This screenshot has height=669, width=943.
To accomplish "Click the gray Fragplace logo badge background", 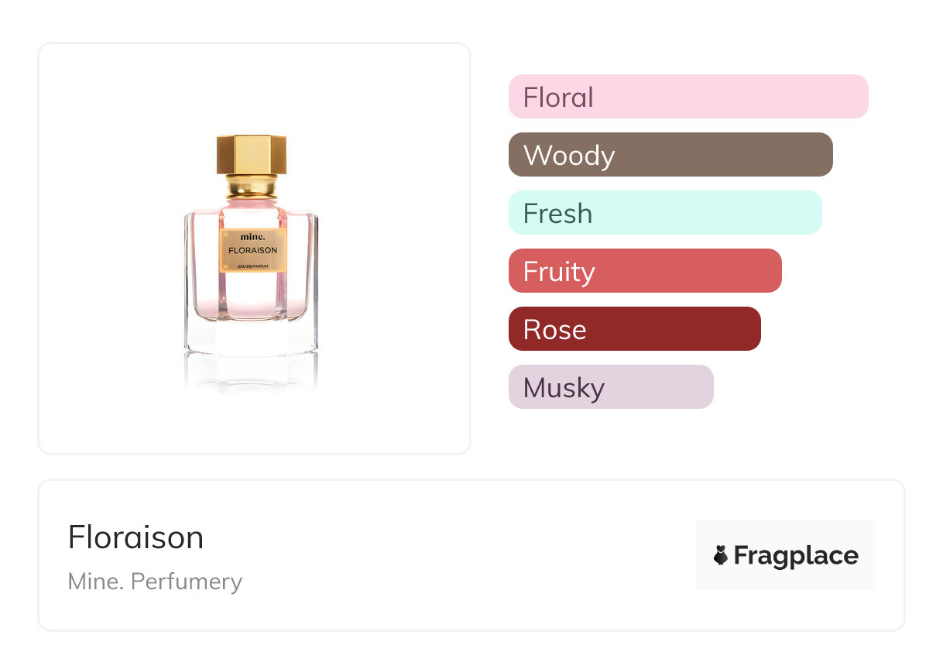I will pos(786,555).
